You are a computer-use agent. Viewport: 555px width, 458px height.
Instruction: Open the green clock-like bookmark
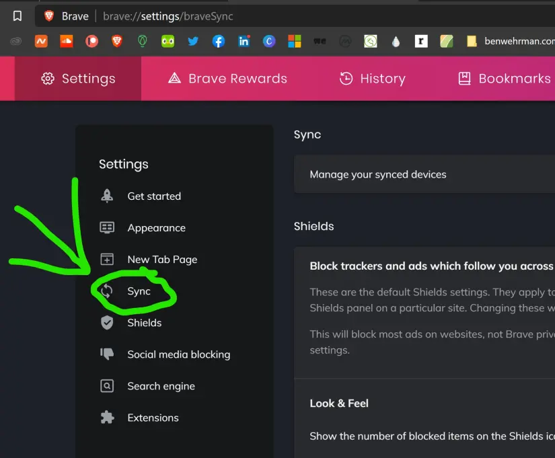click(x=371, y=42)
